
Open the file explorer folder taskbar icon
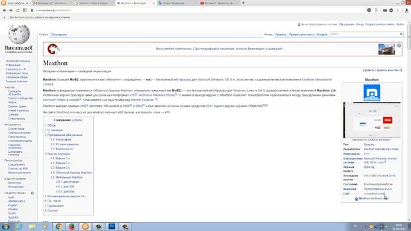(32, 227)
